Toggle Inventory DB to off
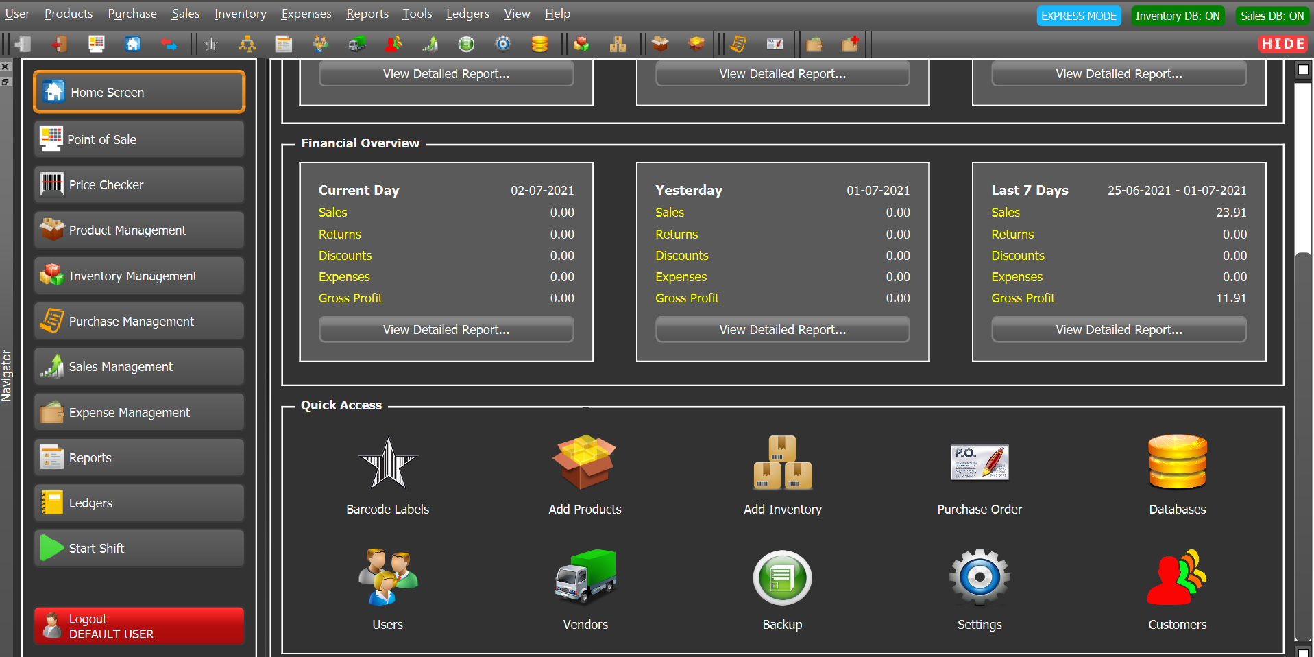1314x657 pixels. tap(1177, 15)
